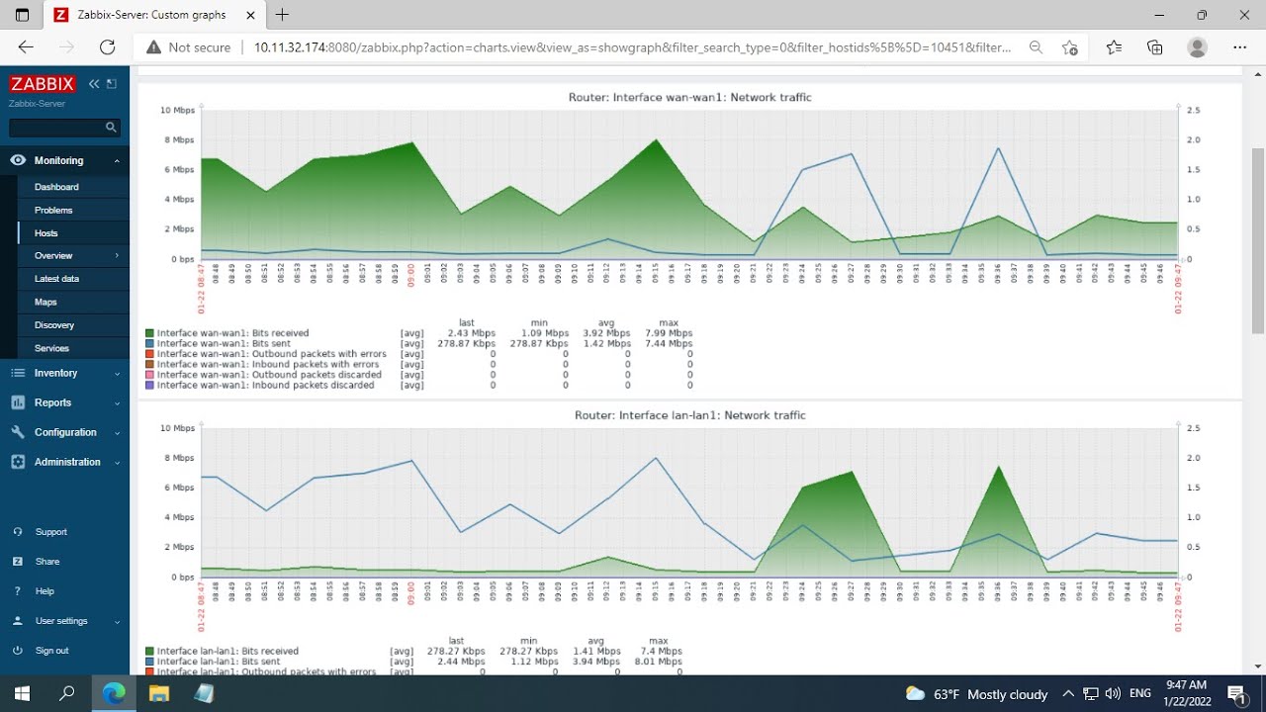This screenshot has height=712, width=1266.
Task: Expand the Configuration menu chevron
Action: 117,433
